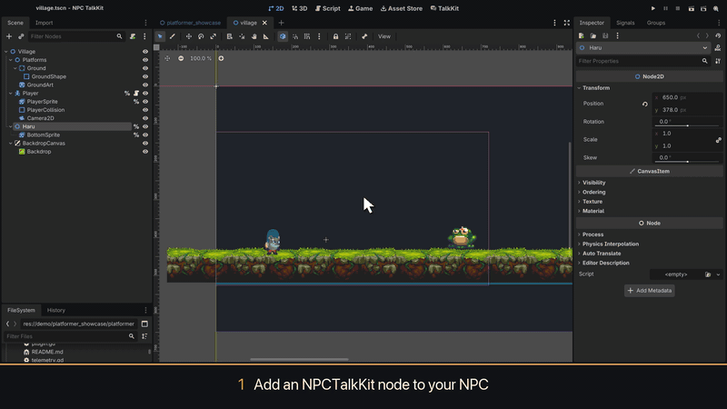Toggle Grid Snap

[307, 36]
